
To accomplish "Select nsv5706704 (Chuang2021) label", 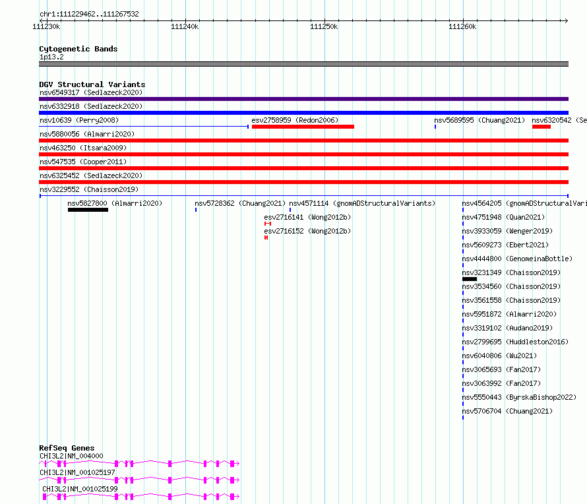I will [x=507, y=411].
